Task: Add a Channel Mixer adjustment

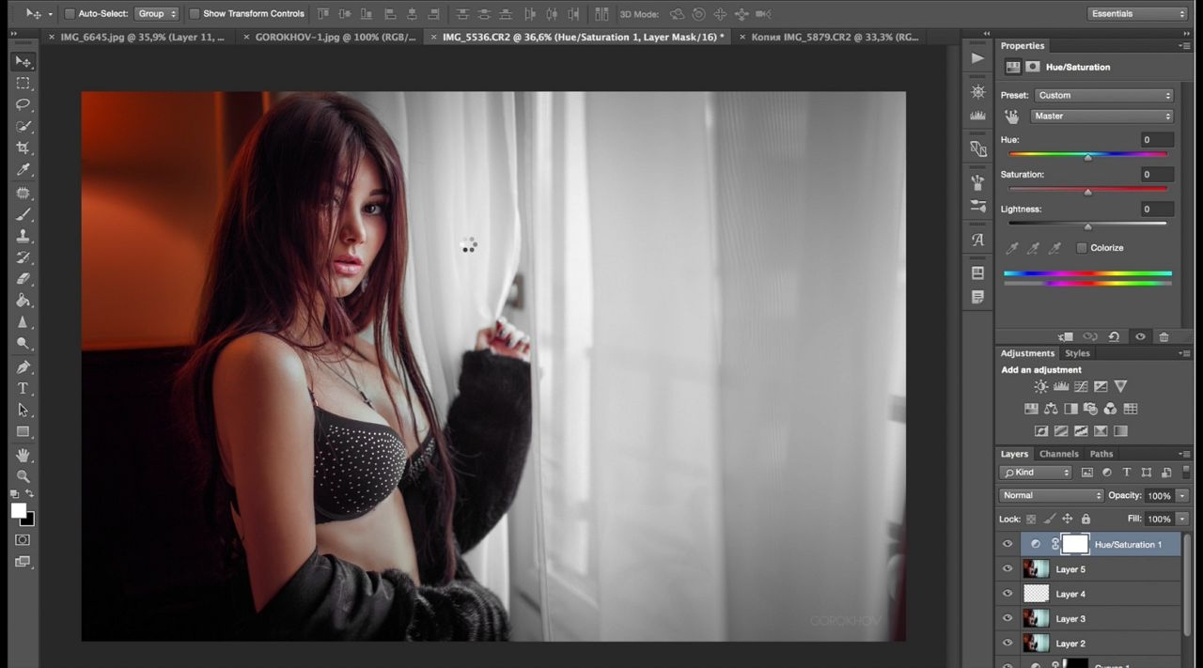Action: pyautogui.click(x=1110, y=409)
